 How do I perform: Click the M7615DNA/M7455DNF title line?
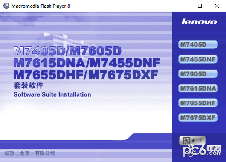pos(87,63)
